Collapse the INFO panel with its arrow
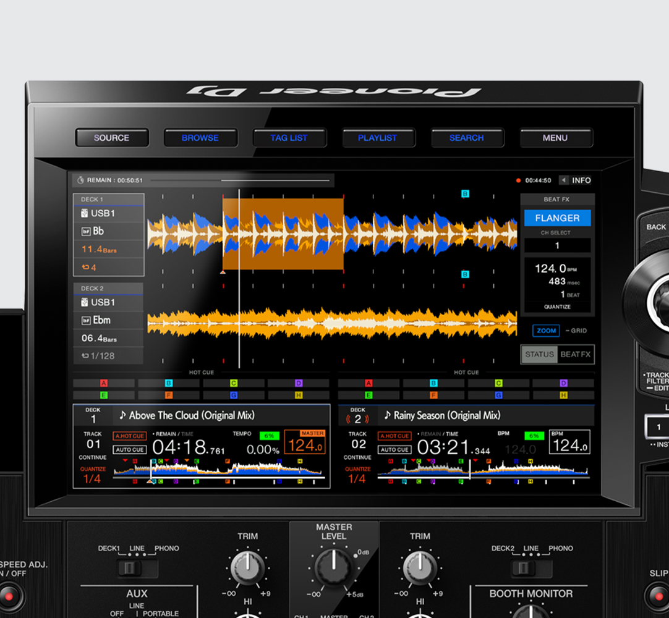The height and width of the screenshot is (618, 669). 563,180
